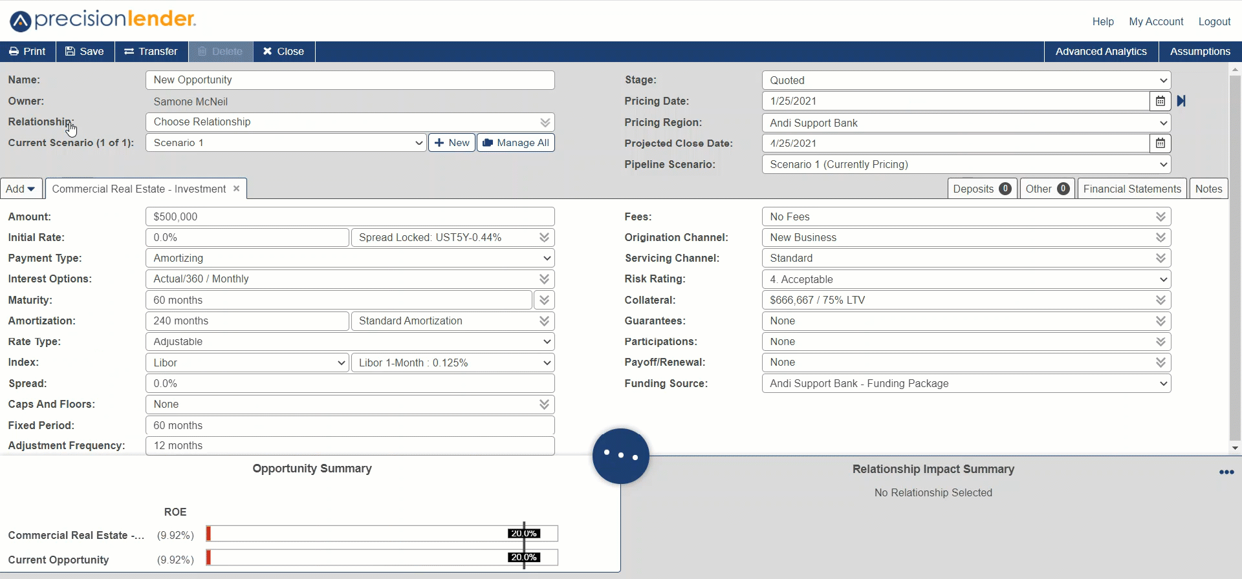The image size is (1242, 579).
Task: Expand the Participations details
Action: pyautogui.click(x=1160, y=341)
